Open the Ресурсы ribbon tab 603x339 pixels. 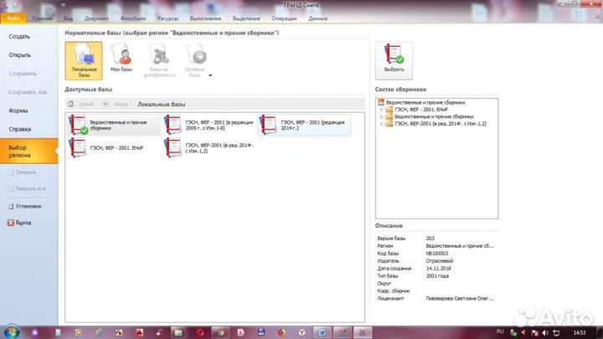click(x=167, y=18)
